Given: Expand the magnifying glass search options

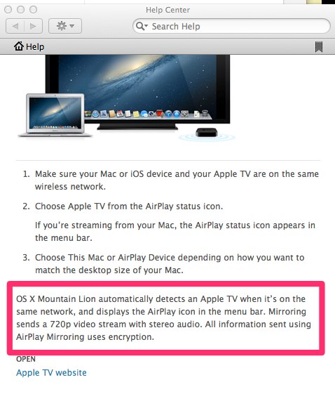Looking at the screenshot, I should (142, 26).
